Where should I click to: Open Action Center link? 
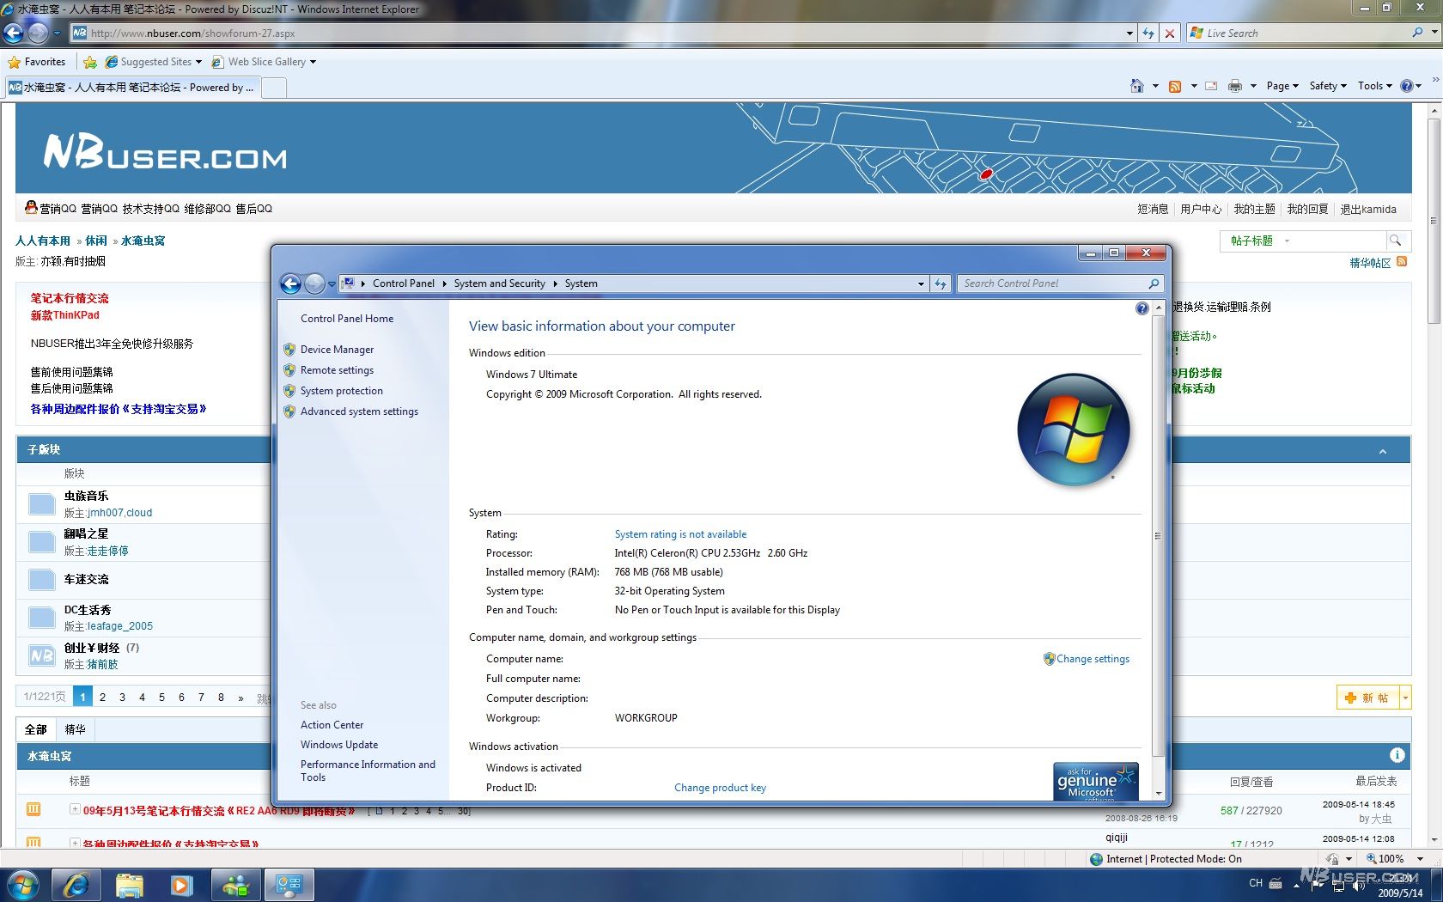coord(332,725)
